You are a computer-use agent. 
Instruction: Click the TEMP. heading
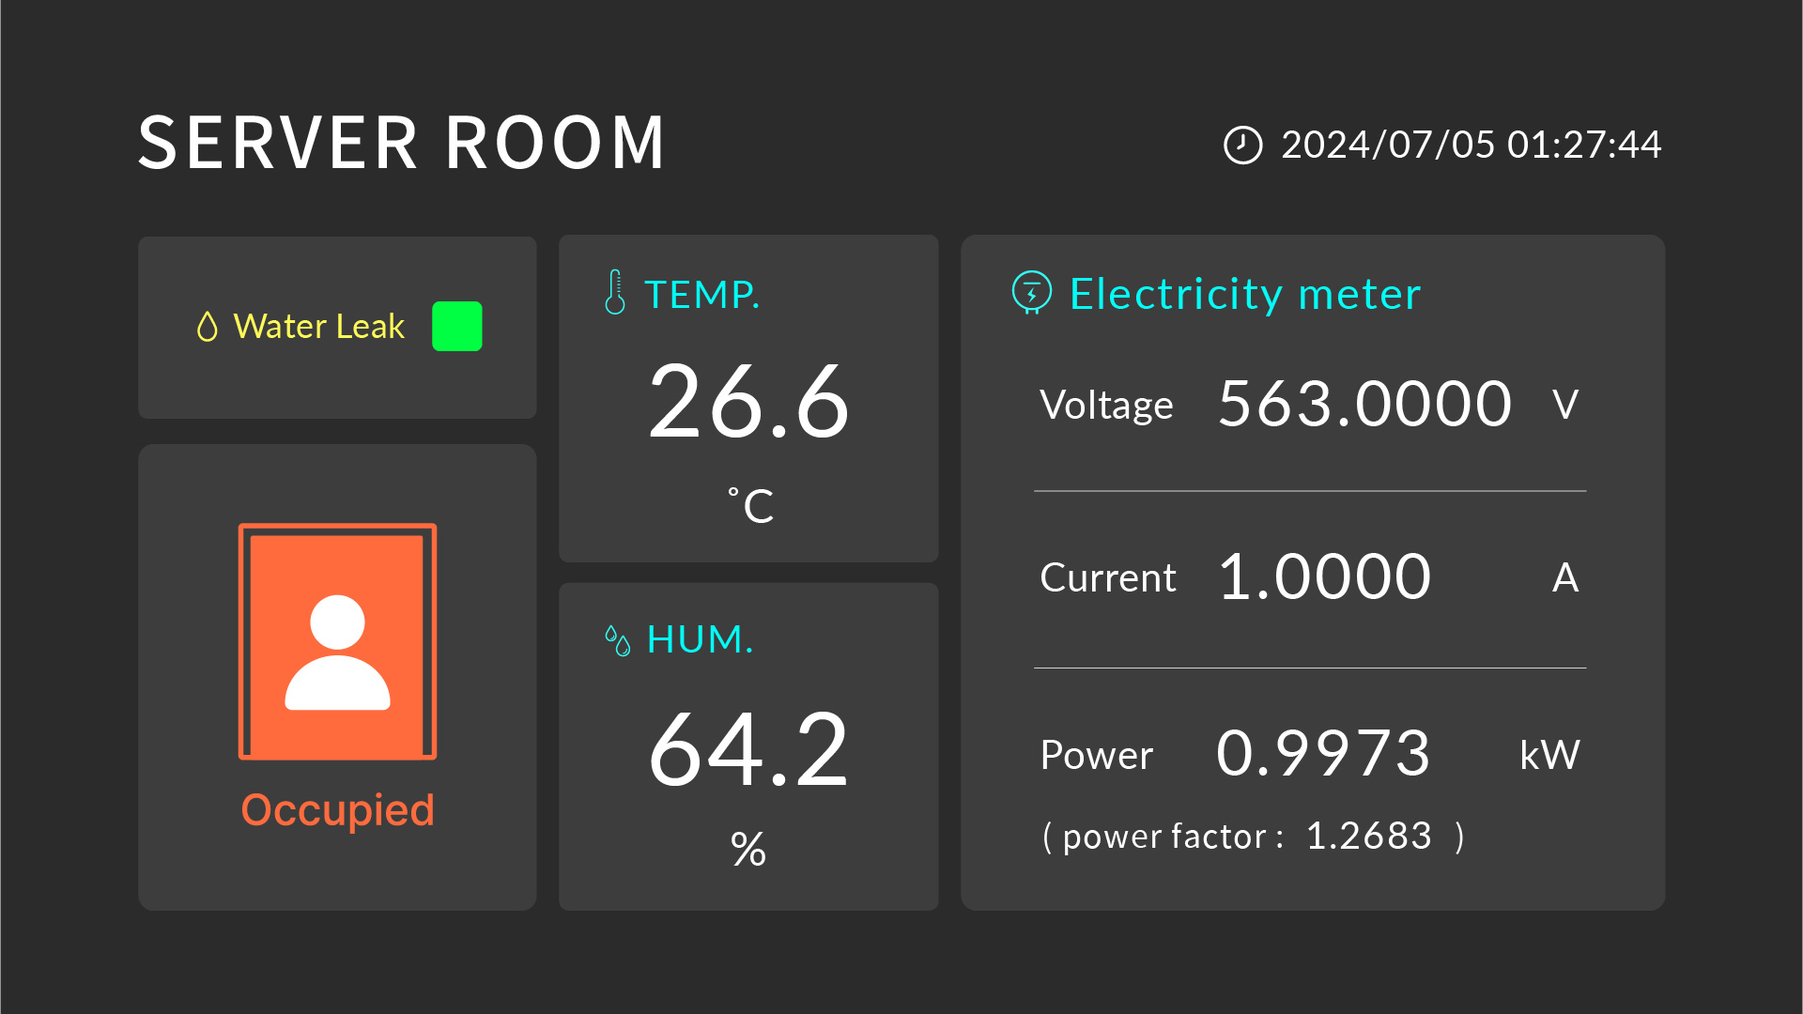coord(701,295)
